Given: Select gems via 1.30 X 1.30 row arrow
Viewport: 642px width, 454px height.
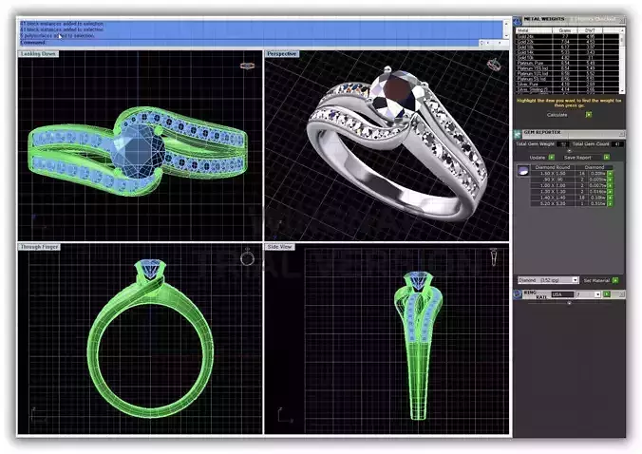Looking at the screenshot, I should pos(610,192).
